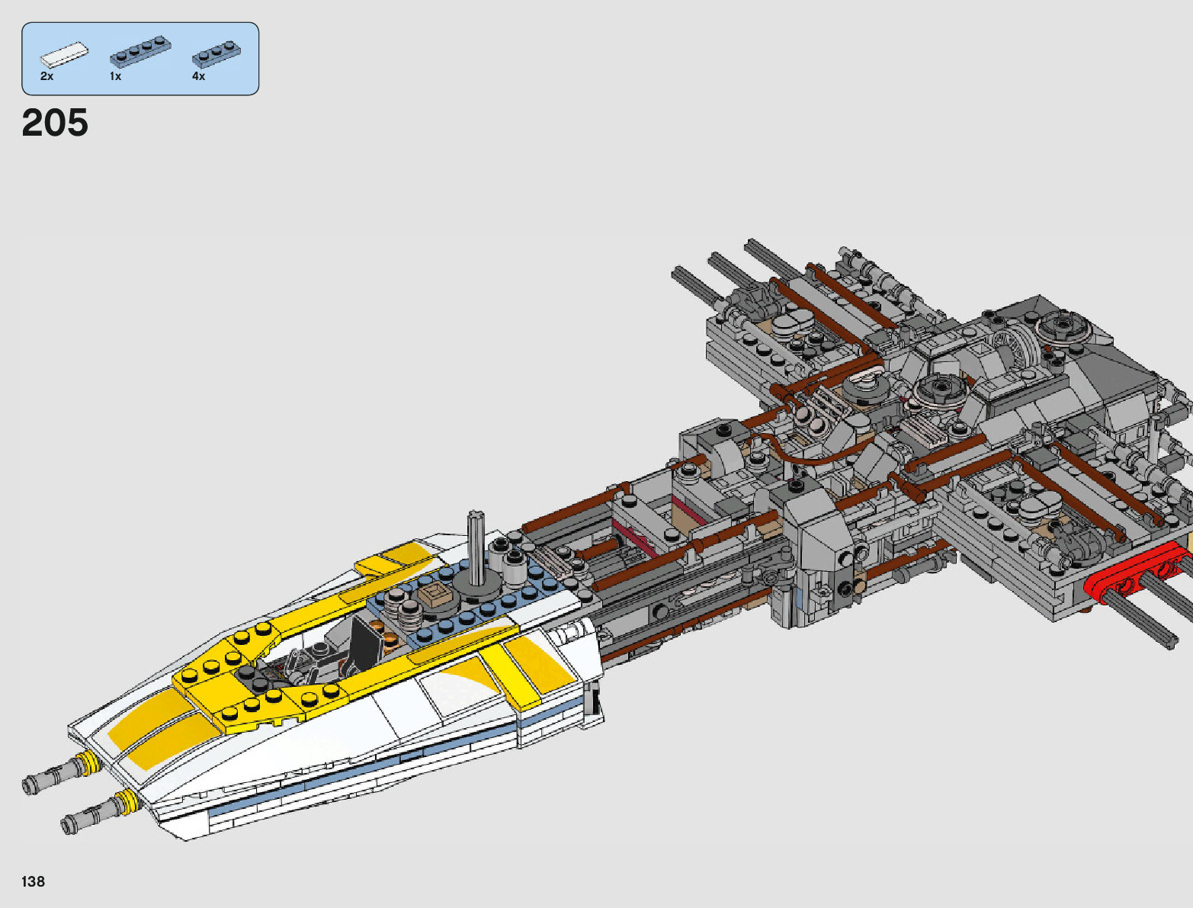Select the four-stud plate marked 1x
1193x908 pixels.
point(140,51)
